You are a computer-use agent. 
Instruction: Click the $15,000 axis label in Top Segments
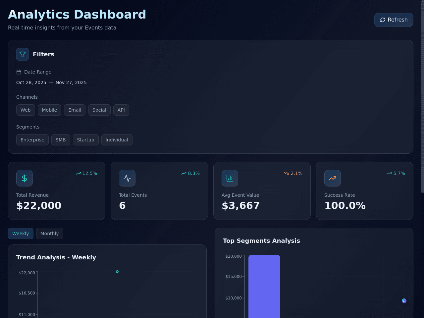(234, 277)
